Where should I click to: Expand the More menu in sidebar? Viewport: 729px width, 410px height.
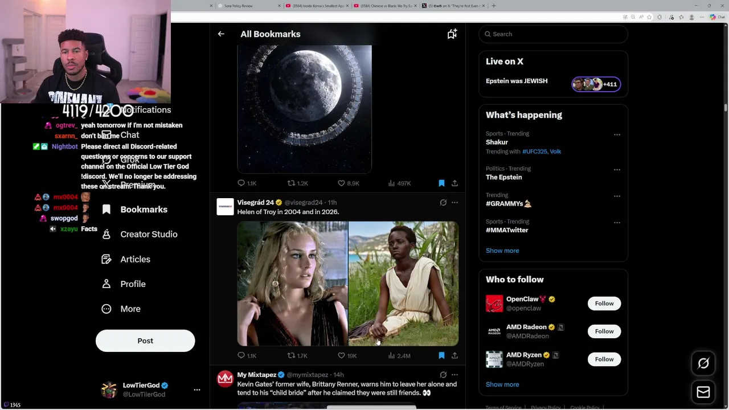[121, 309]
